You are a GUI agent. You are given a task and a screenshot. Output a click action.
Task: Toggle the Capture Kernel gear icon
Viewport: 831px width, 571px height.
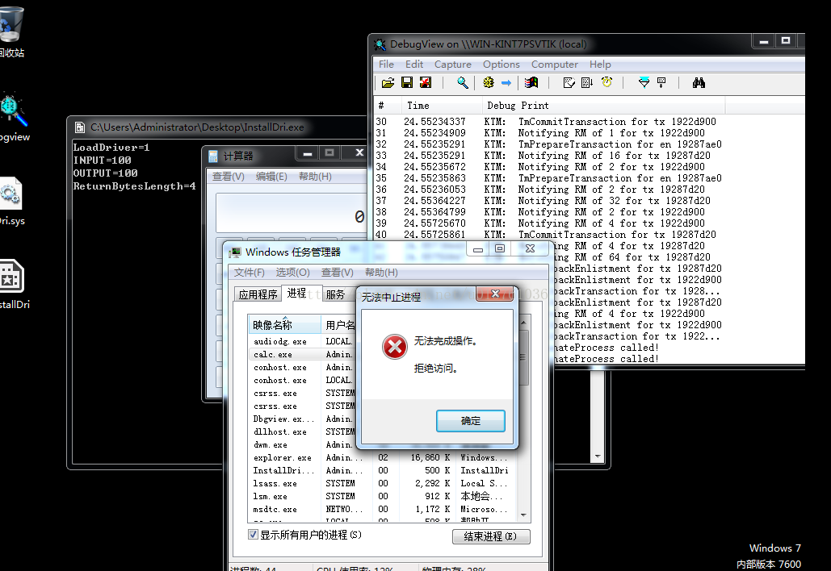point(489,82)
